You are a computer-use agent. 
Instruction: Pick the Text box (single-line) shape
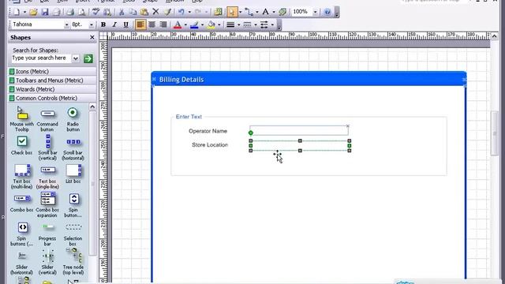point(47,177)
